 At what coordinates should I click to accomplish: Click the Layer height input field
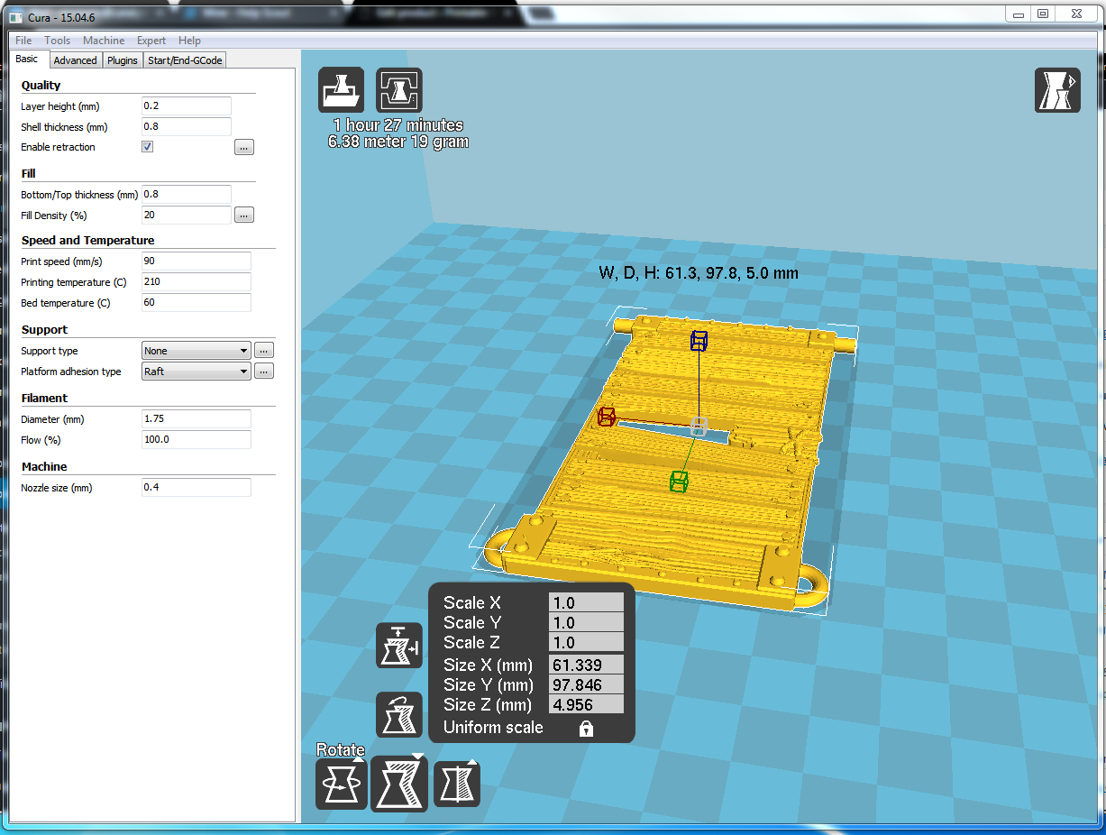point(187,106)
